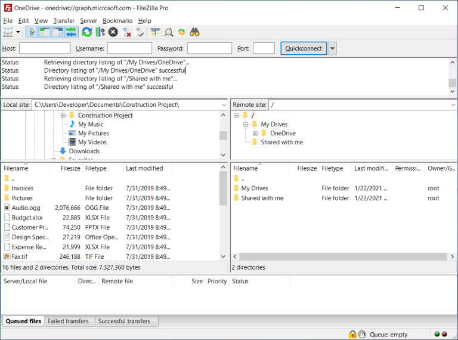Toggle directory comparison
This screenshot has width=458, height=340.
(x=169, y=32)
